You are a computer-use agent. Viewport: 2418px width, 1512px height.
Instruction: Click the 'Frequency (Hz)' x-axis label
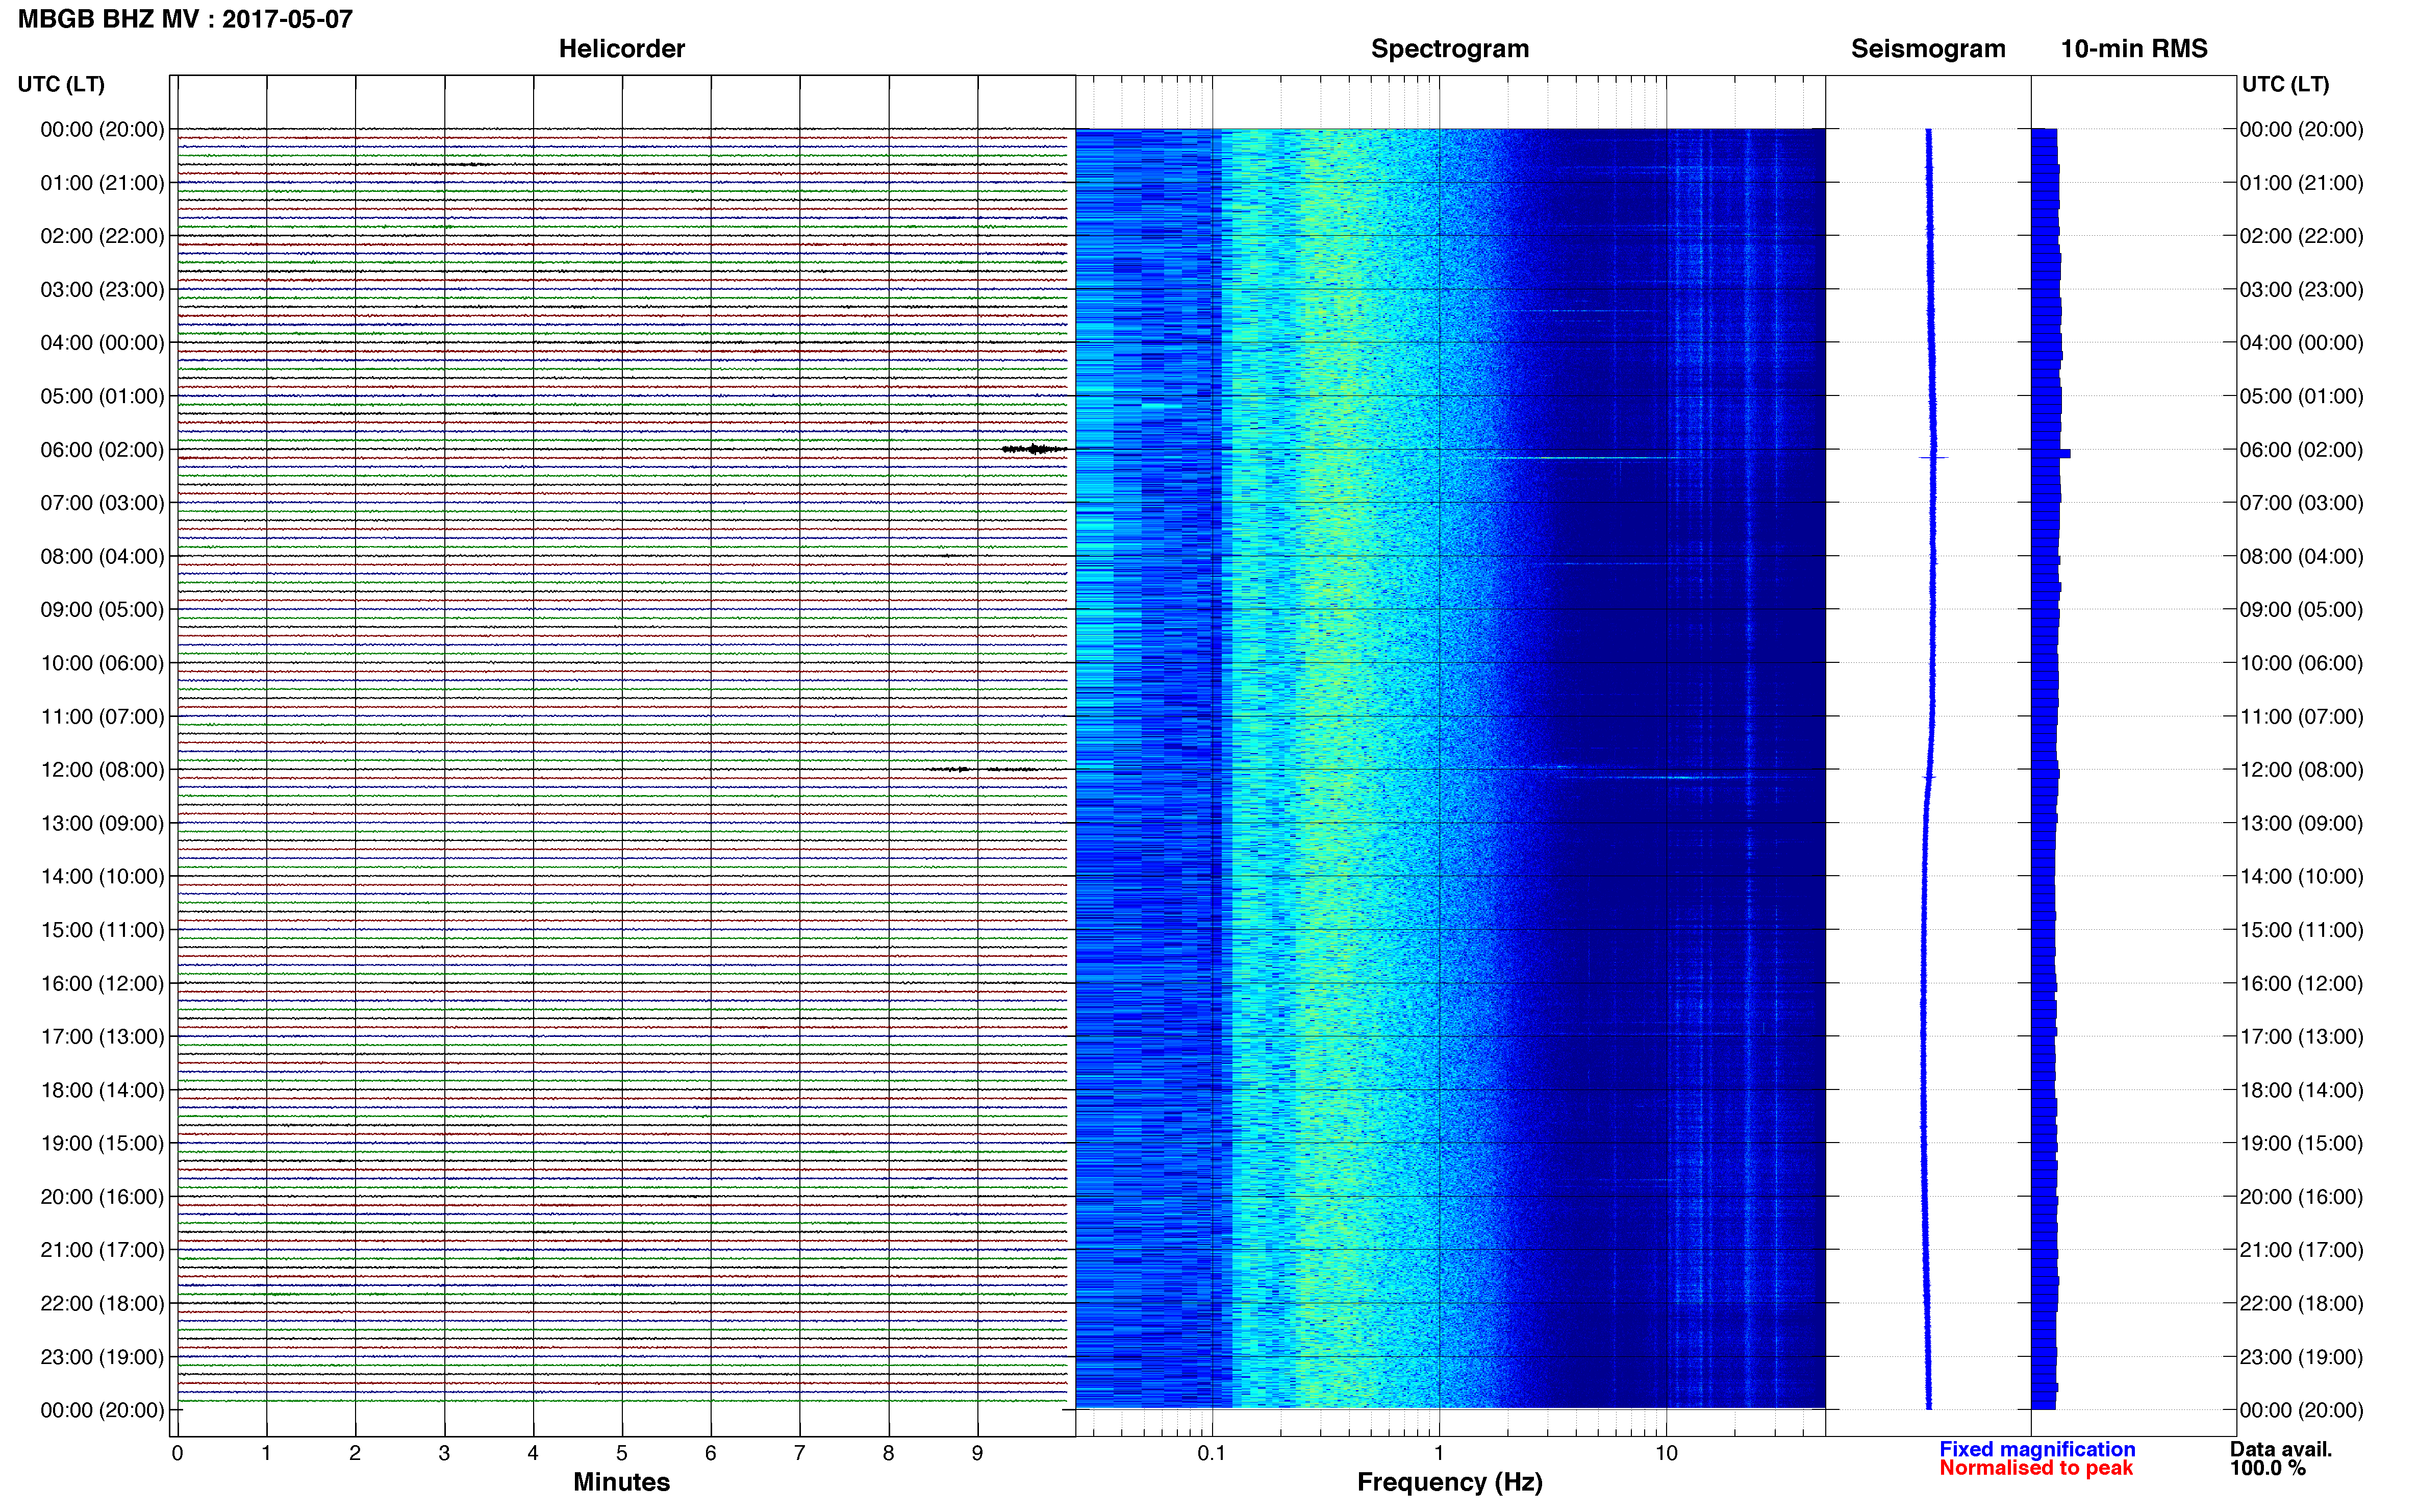point(1449,1482)
